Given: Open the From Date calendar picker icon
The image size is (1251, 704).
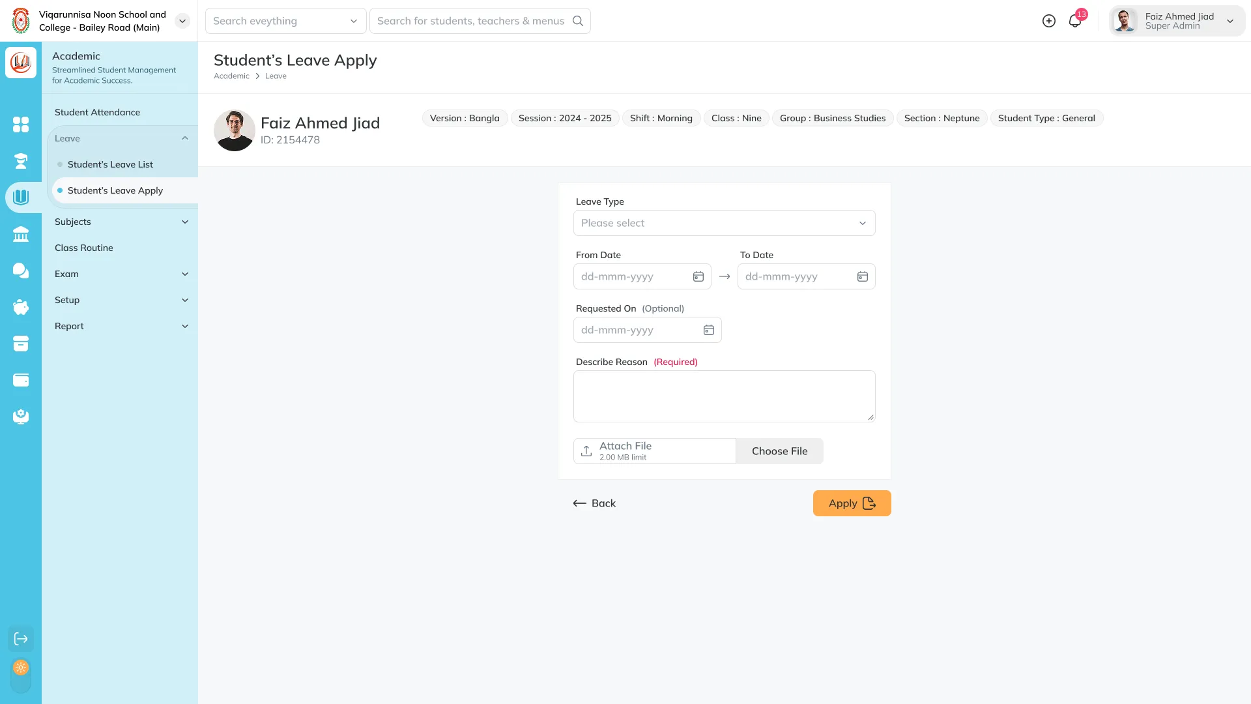Looking at the screenshot, I should pos(698,276).
